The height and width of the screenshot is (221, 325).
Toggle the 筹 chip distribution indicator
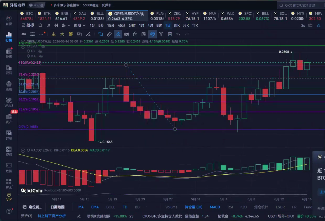tap(71, 34)
